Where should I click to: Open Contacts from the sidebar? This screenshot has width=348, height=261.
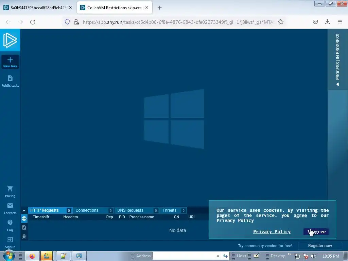pyautogui.click(x=10, y=209)
